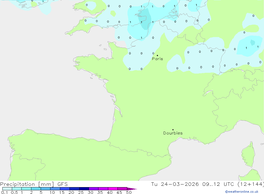Pick the 25–30 mm navy legend swatch
This screenshot has width=264, height=194.
point(84,189)
